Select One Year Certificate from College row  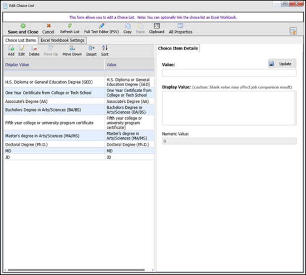79,93
